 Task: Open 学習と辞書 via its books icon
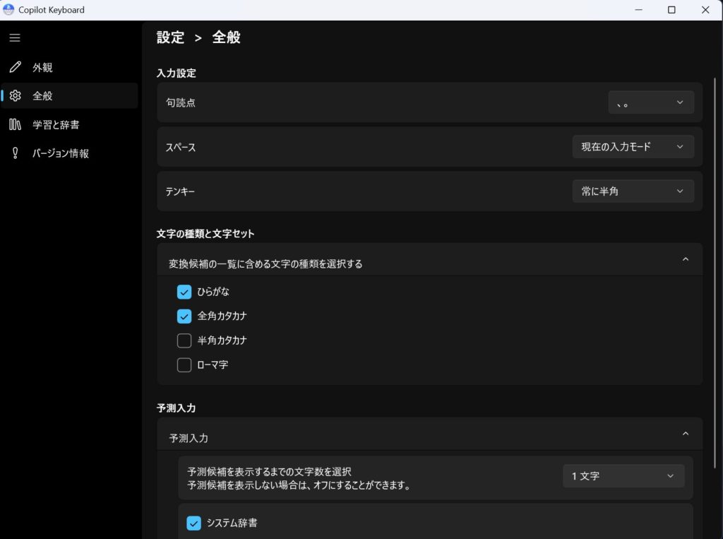15,124
